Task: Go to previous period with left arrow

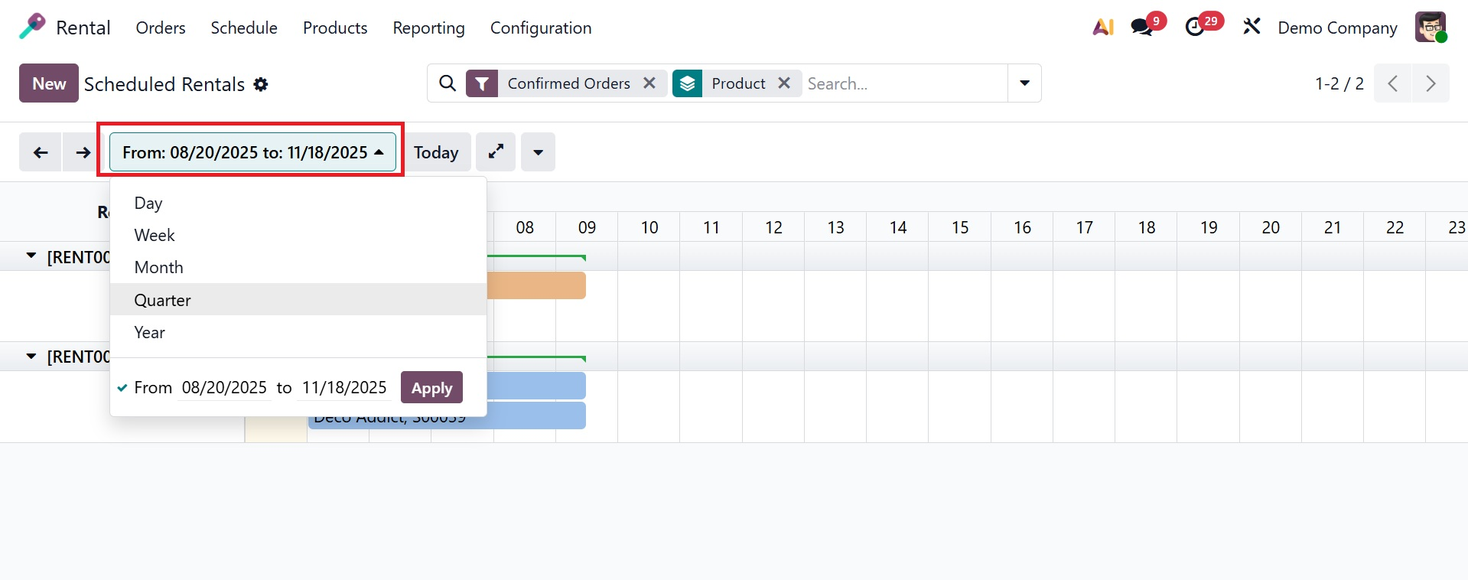Action: [x=41, y=152]
